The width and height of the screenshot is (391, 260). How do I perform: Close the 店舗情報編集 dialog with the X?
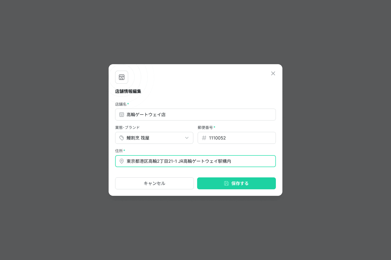(x=273, y=73)
